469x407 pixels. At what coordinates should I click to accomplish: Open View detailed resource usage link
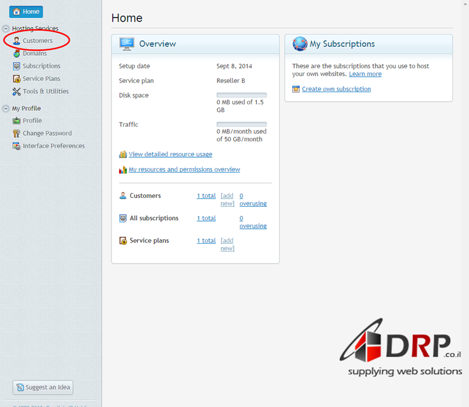click(x=170, y=154)
